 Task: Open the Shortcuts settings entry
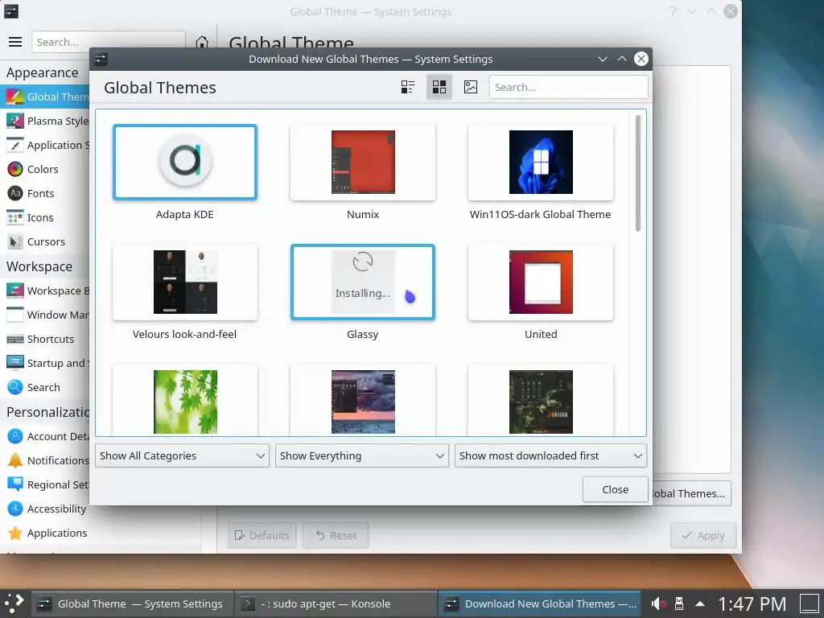(45, 339)
